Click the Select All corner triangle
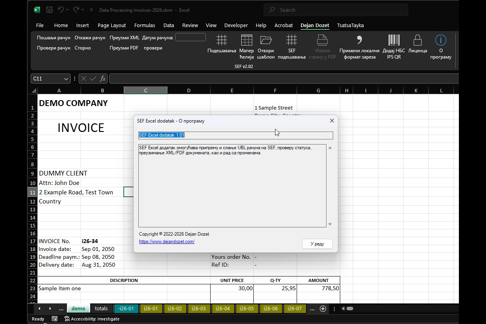This screenshot has width=486, height=324. pyautogui.click(x=34, y=91)
